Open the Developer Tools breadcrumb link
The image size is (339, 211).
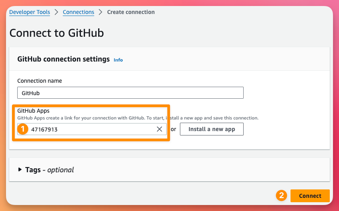click(x=30, y=12)
